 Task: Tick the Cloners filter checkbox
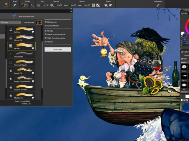(x=45, y=42)
